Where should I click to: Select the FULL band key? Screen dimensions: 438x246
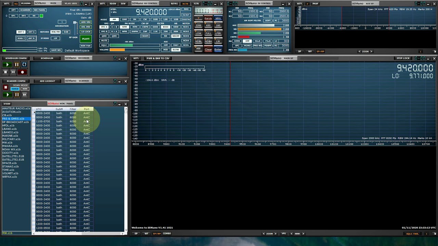208,33
